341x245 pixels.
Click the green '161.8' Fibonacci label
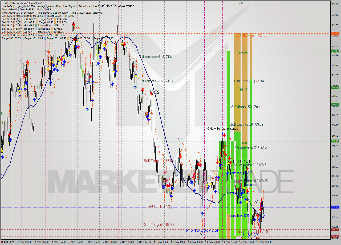(243, 90)
